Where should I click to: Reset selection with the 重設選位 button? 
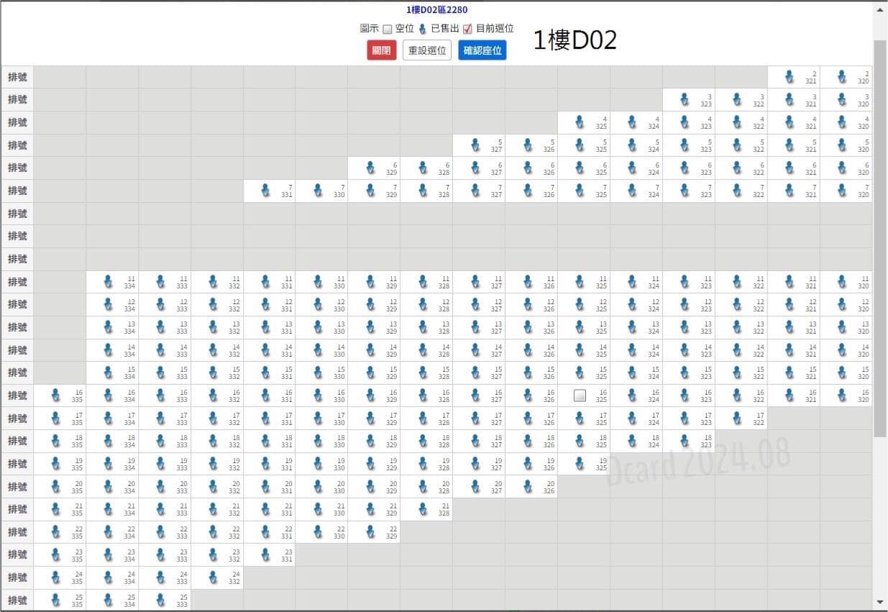[427, 50]
